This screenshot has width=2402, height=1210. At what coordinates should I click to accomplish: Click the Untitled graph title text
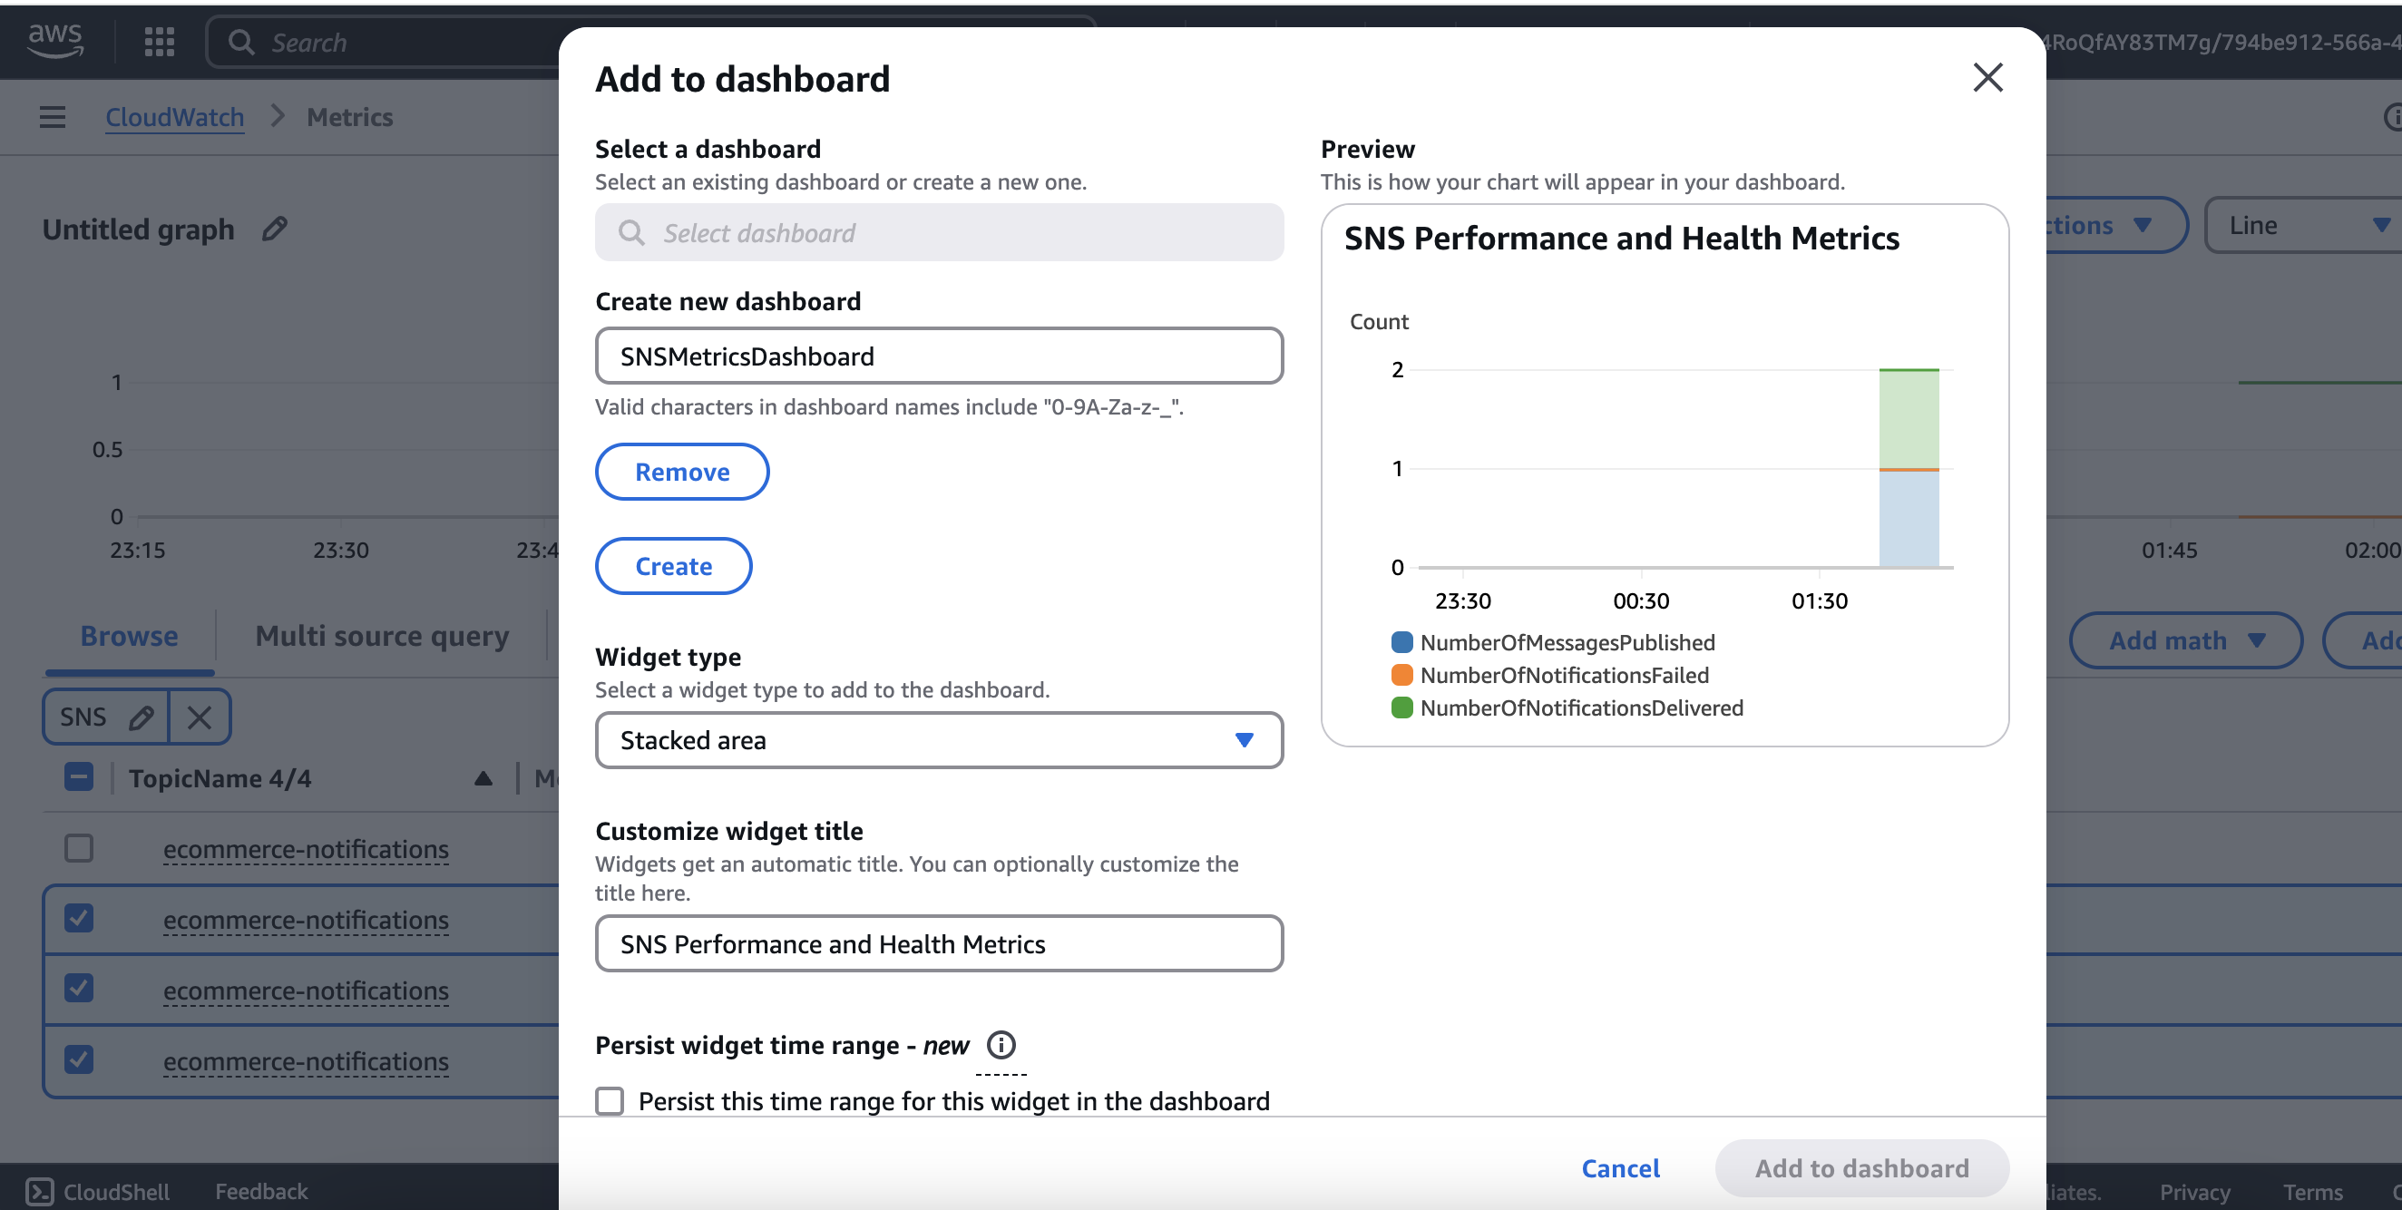point(138,229)
